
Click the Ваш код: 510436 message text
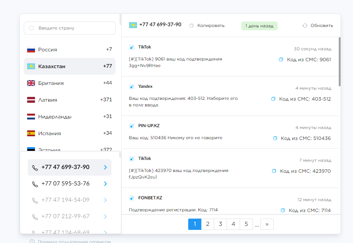tap(176, 138)
